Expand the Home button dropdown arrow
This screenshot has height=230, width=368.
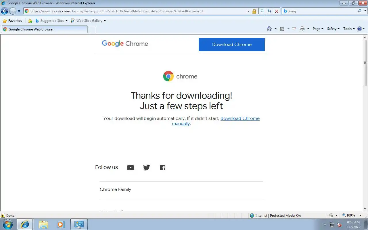pos(275,29)
